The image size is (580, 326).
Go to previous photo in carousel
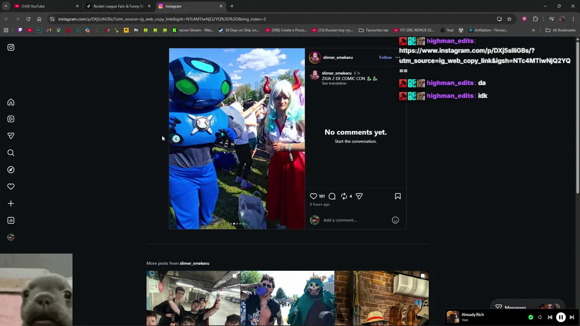click(176, 139)
